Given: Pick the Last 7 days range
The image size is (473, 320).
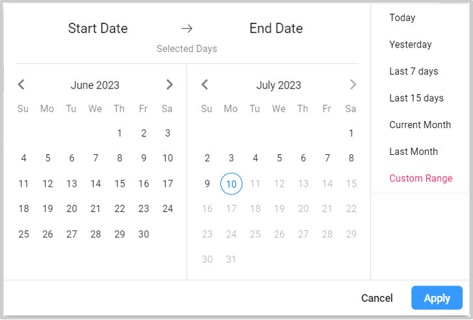Looking at the screenshot, I should click(x=413, y=72).
